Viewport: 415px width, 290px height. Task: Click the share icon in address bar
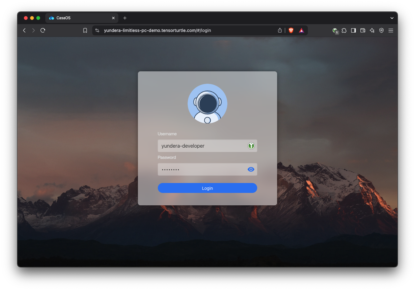point(280,30)
